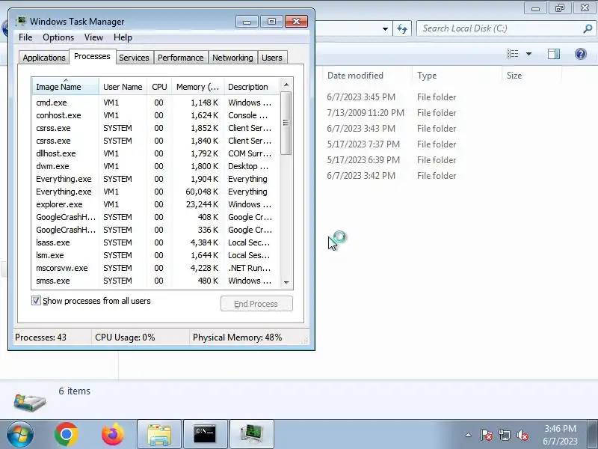598x449 pixels.
Task: Select Everything.exe using 60,048 K
Action: click(x=156, y=192)
